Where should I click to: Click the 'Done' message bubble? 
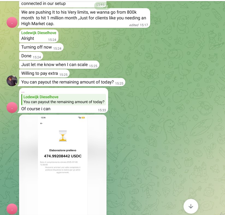pyautogui.click(x=31, y=56)
